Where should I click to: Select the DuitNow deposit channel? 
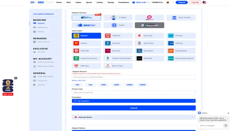click(x=149, y=17)
